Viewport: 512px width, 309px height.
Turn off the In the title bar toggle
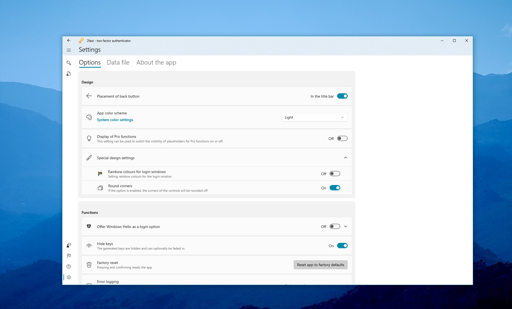click(342, 96)
